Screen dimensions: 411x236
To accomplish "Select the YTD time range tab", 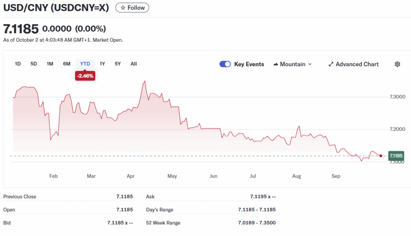I will coord(85,64).
